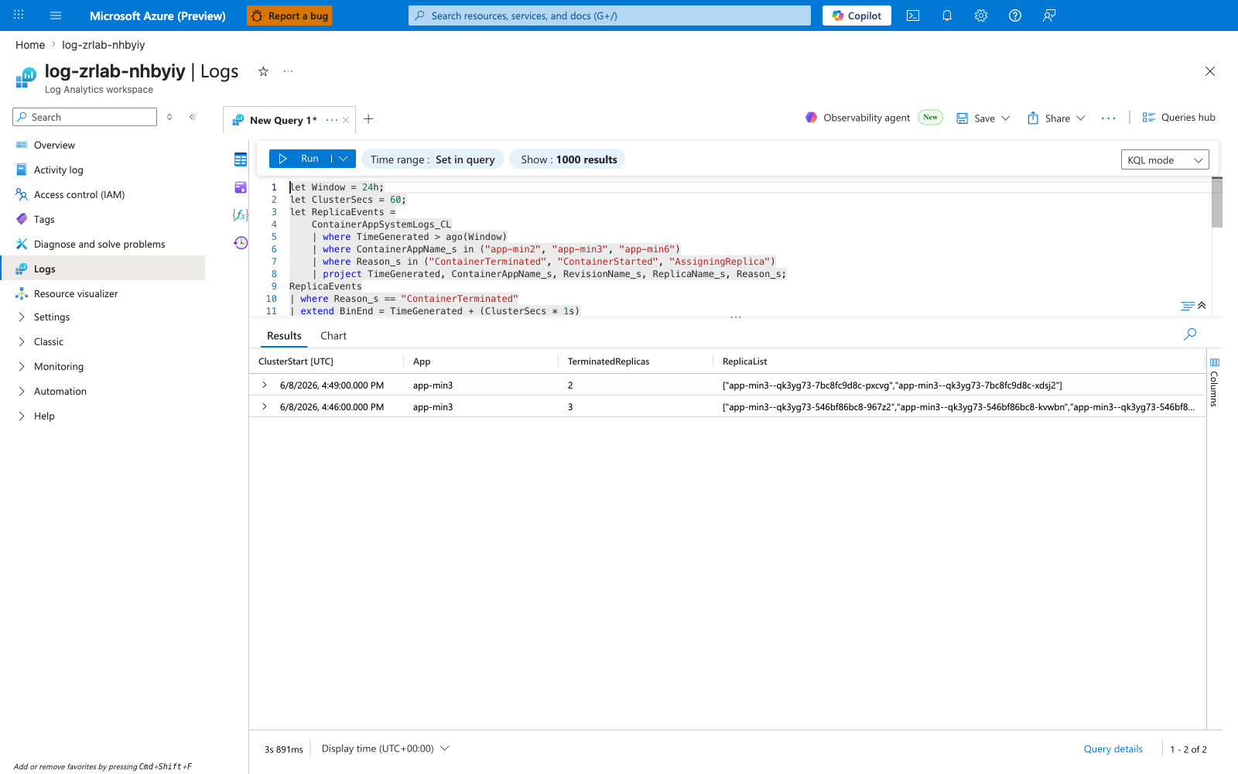Collapse the query editor with the double chevron
Screen dimensions: 1238x774
point(1202,305)
